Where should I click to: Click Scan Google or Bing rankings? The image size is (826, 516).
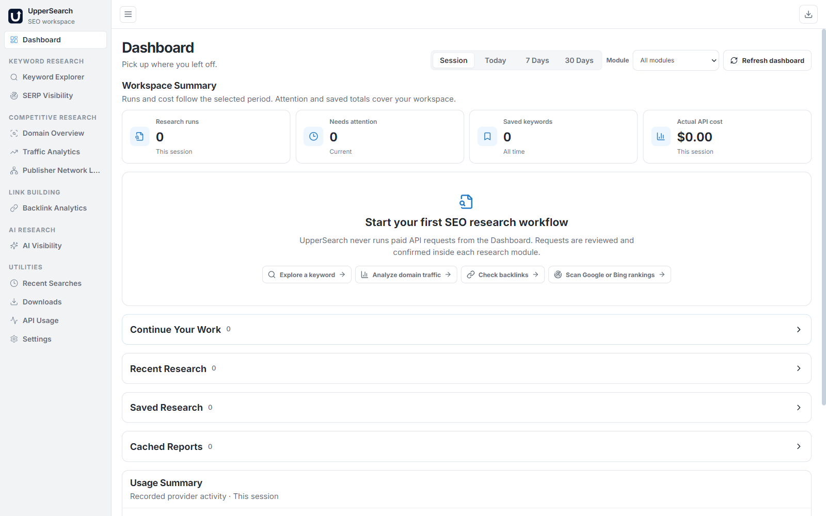click(610, 275)
